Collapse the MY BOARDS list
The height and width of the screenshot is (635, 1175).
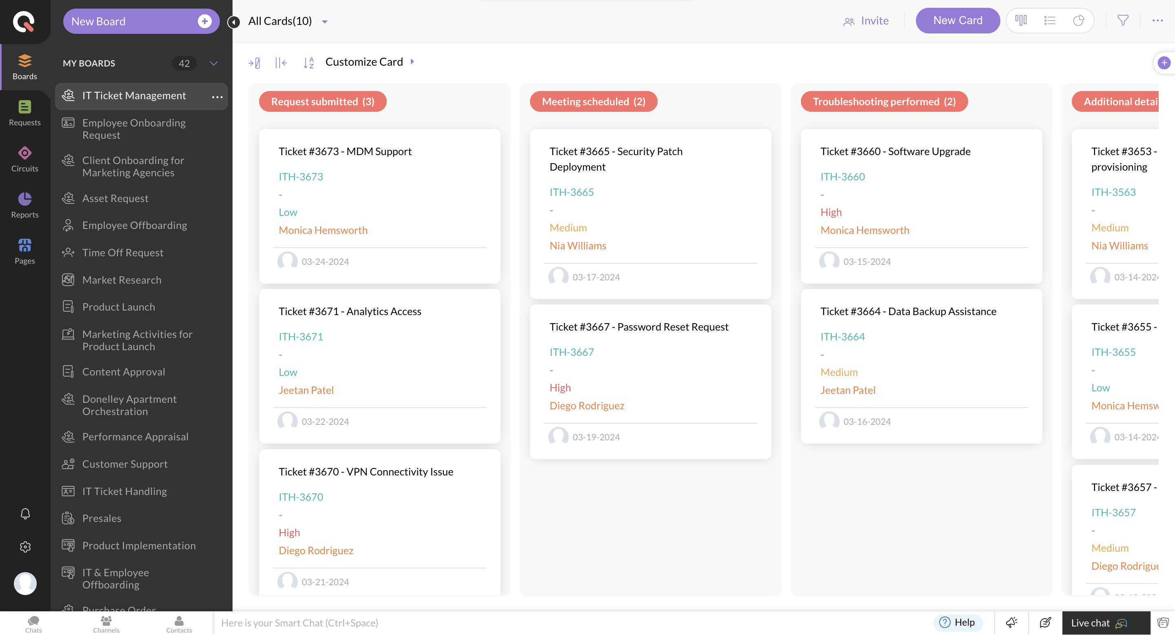point(214,63)
